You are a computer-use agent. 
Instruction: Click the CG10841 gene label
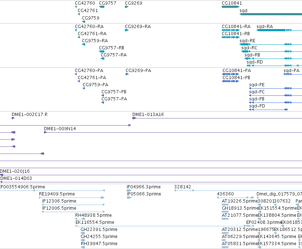point(232,3)
